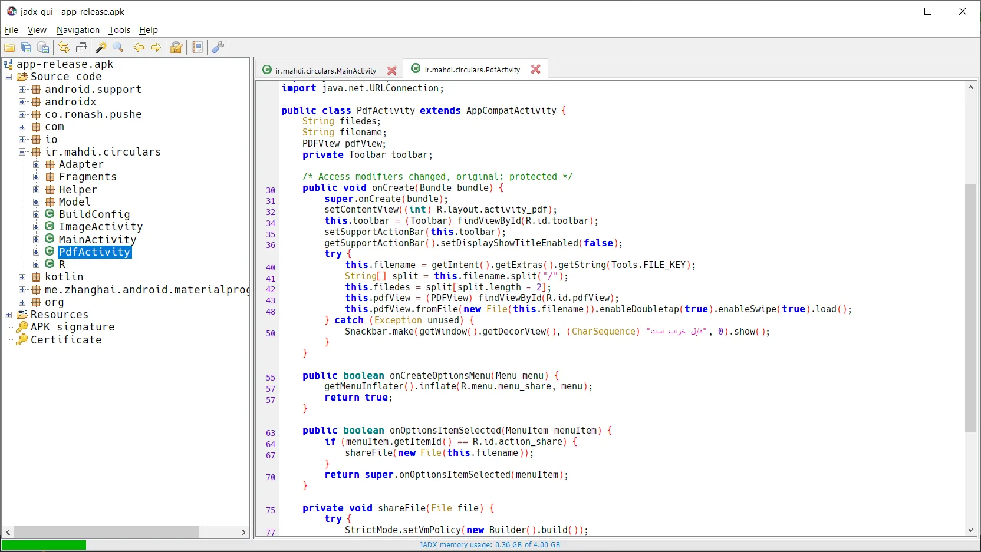Screen dimensions: 981x552
Task: Toggle the deobfuscation padlock button
Action: (x=176, y=48)
